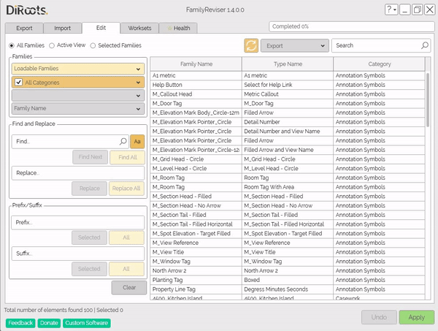Viewport: 438px width, 331px height.
Task: Toggle the Aa match case button
Action: [x=137, y=141]
